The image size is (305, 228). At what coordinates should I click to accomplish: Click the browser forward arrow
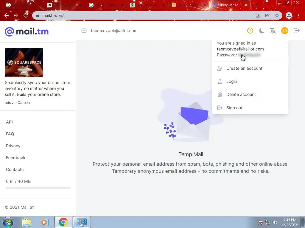(16, 15)
